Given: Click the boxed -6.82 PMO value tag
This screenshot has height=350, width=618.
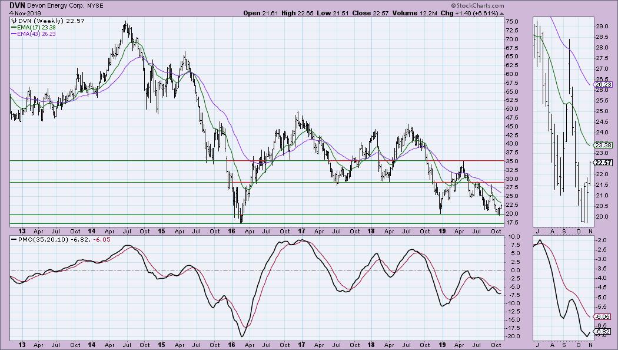Looking at the screenshot, I should point(603,332).
